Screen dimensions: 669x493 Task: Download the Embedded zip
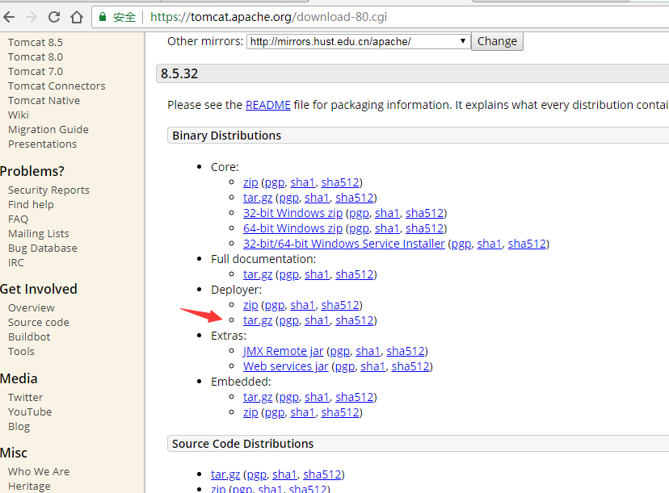click(x=250, y=412)
